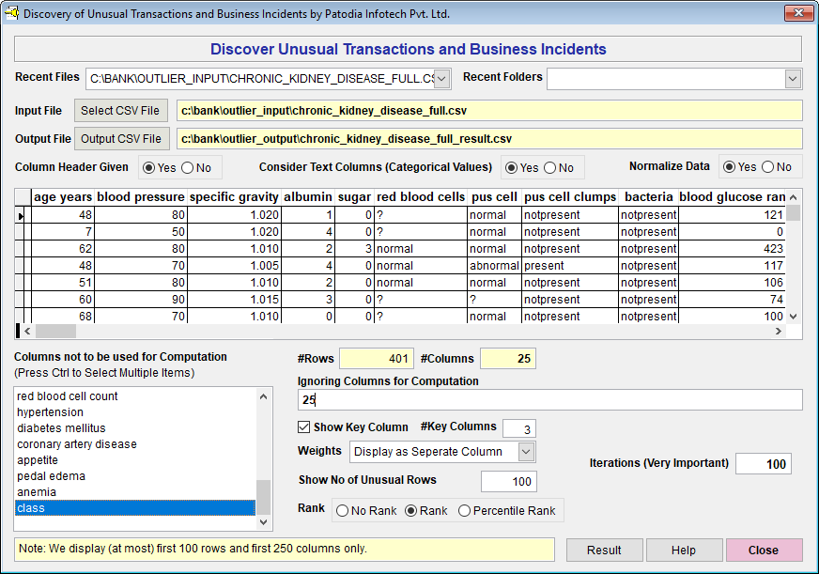Image resolution: width=819 pixels, height=574 pixels.
Task: Click the Select CSV File button
Action: 120,111
